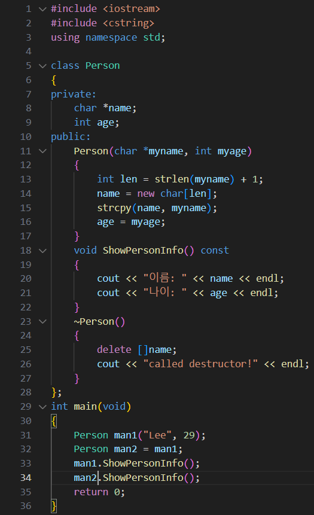Click the string "called destructor!"
The width and height of the screenshot is (314, 515).
200,364
